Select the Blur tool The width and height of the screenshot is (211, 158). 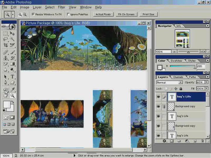pyautogui.click(x=6, y=69)
